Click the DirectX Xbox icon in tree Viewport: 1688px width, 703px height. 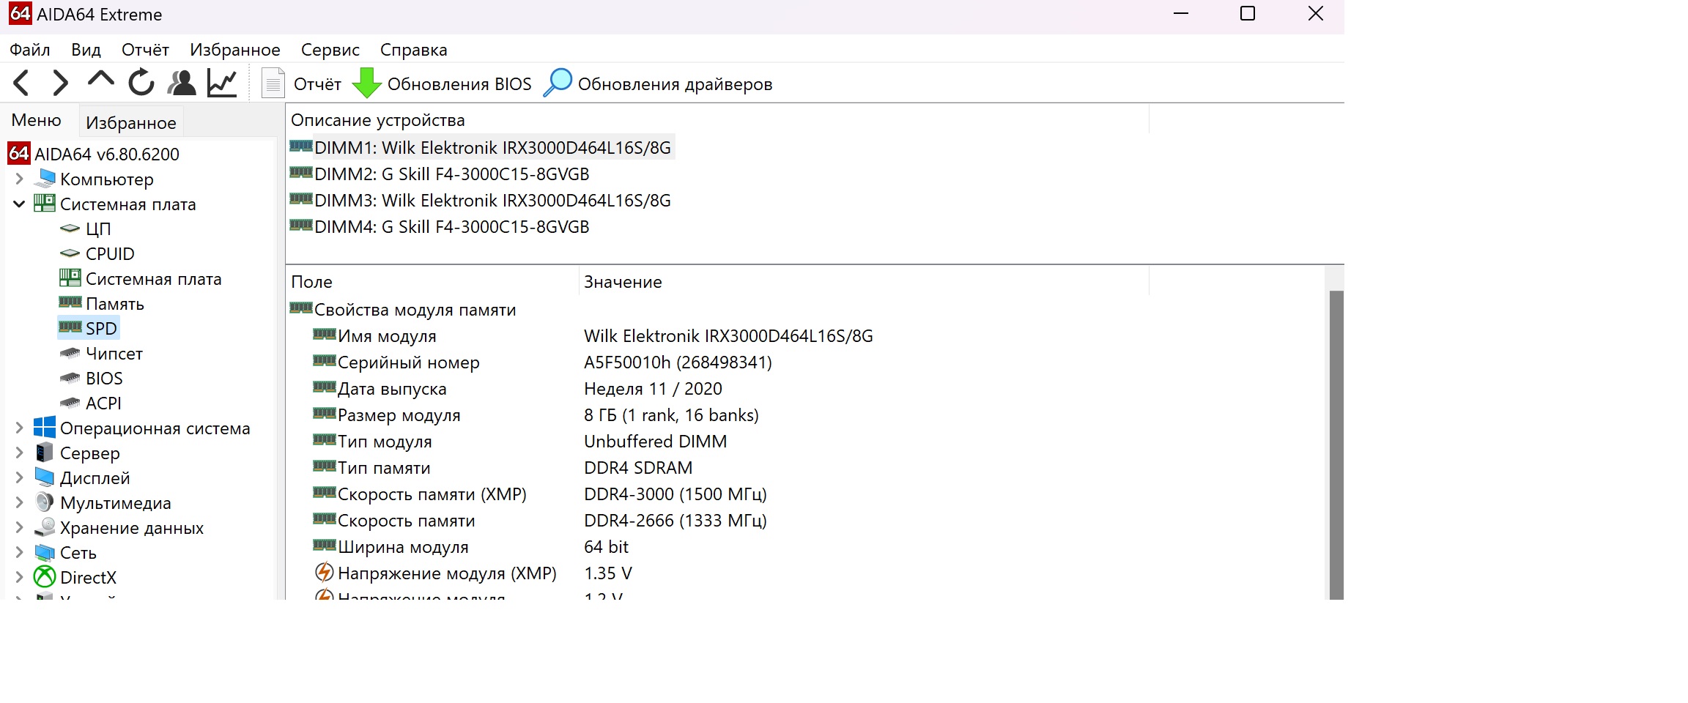[45, 577]
